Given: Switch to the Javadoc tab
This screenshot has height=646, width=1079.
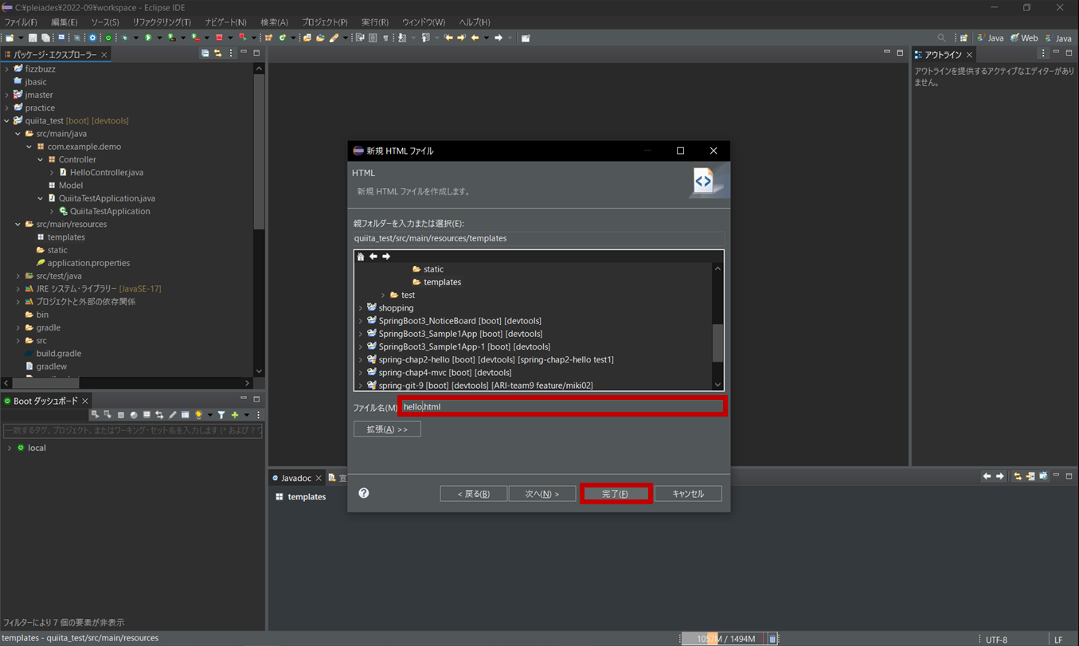Looking at the screenshot, I should coord(295,478).
